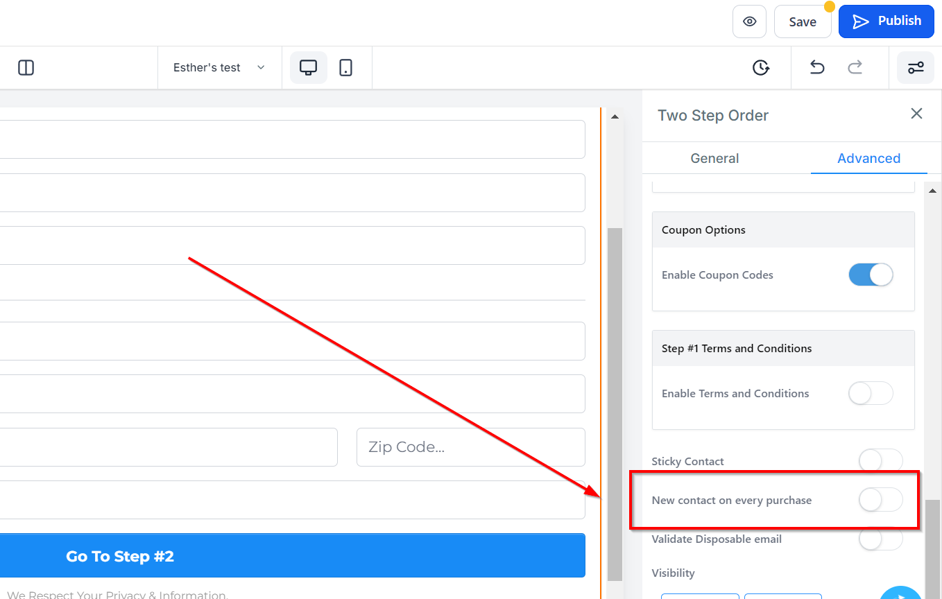Switch to mobile device view icon

click(345, 67)
